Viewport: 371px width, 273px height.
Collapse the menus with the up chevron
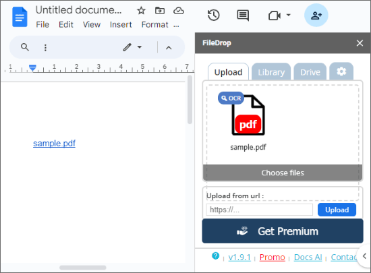coord(169,48)
